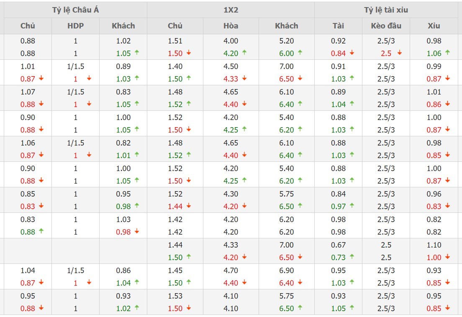This screenshot has height=317, width=462.
Task: Click the 5.20 odds value
Action: 286,41
